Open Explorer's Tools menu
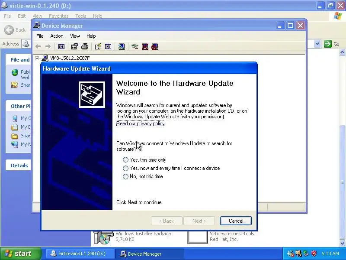The width and height of the screenshot is (346, 260). pos(81,16)
